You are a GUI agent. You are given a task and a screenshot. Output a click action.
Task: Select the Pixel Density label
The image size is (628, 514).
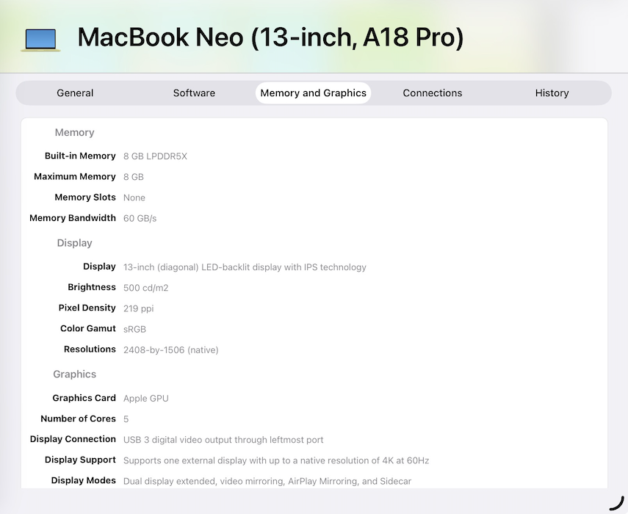87,308
